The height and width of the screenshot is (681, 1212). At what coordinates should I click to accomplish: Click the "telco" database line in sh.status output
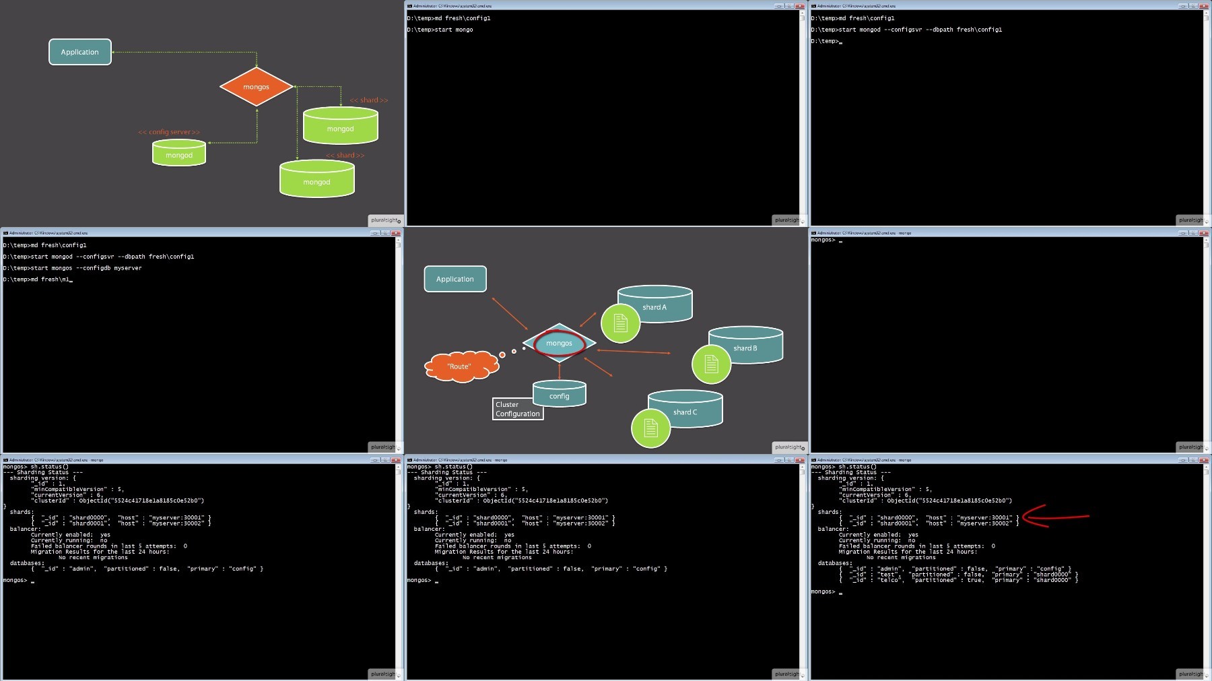tap(958, 580)
